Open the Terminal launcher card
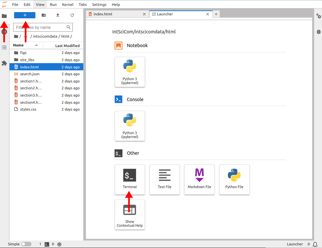Image resolution: width=322 pixels, height=248 pixels. point(130,180)
